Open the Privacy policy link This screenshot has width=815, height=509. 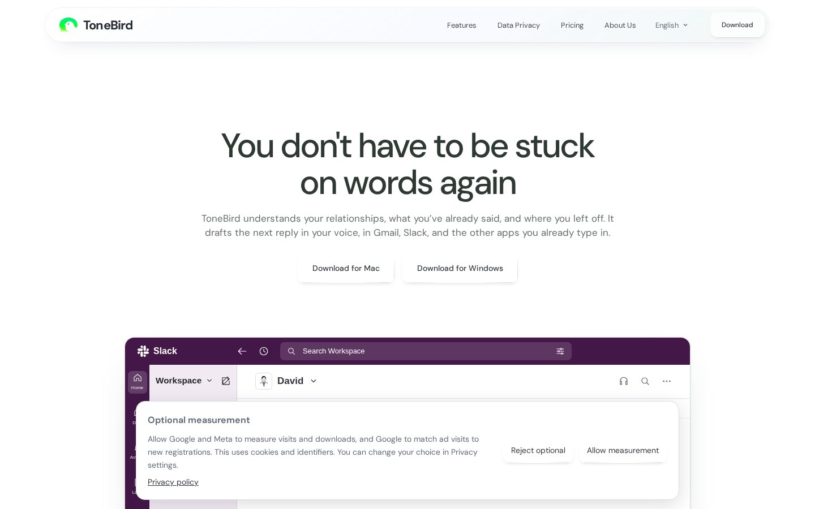pyautogui.click(x=173, y=482)
